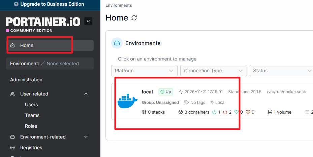The image size is (313, 157).
Task: Click the heartbeat icon before the timestamp
Action: [181, 92]
